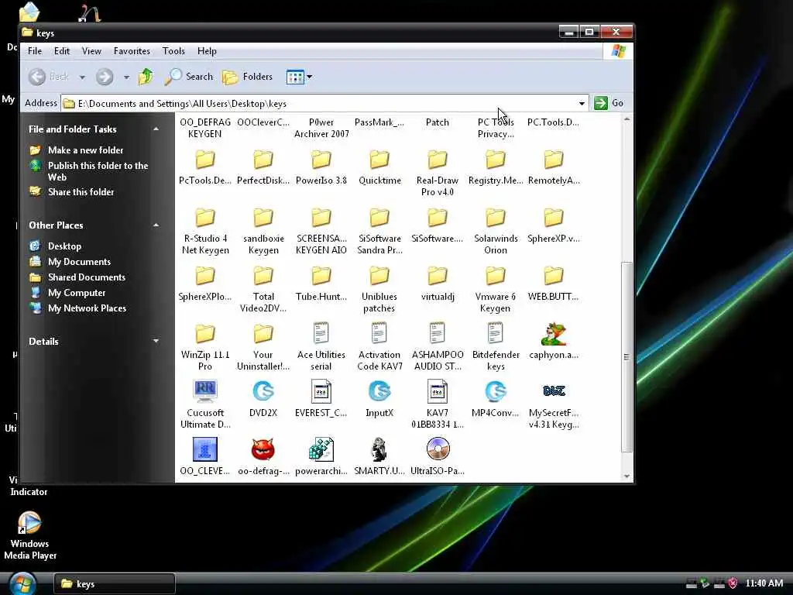The height and width of the screenshot is (595, 793).
Task: Open the R-Studio 4 Net Keygen folder
Action: click(204, 232)
